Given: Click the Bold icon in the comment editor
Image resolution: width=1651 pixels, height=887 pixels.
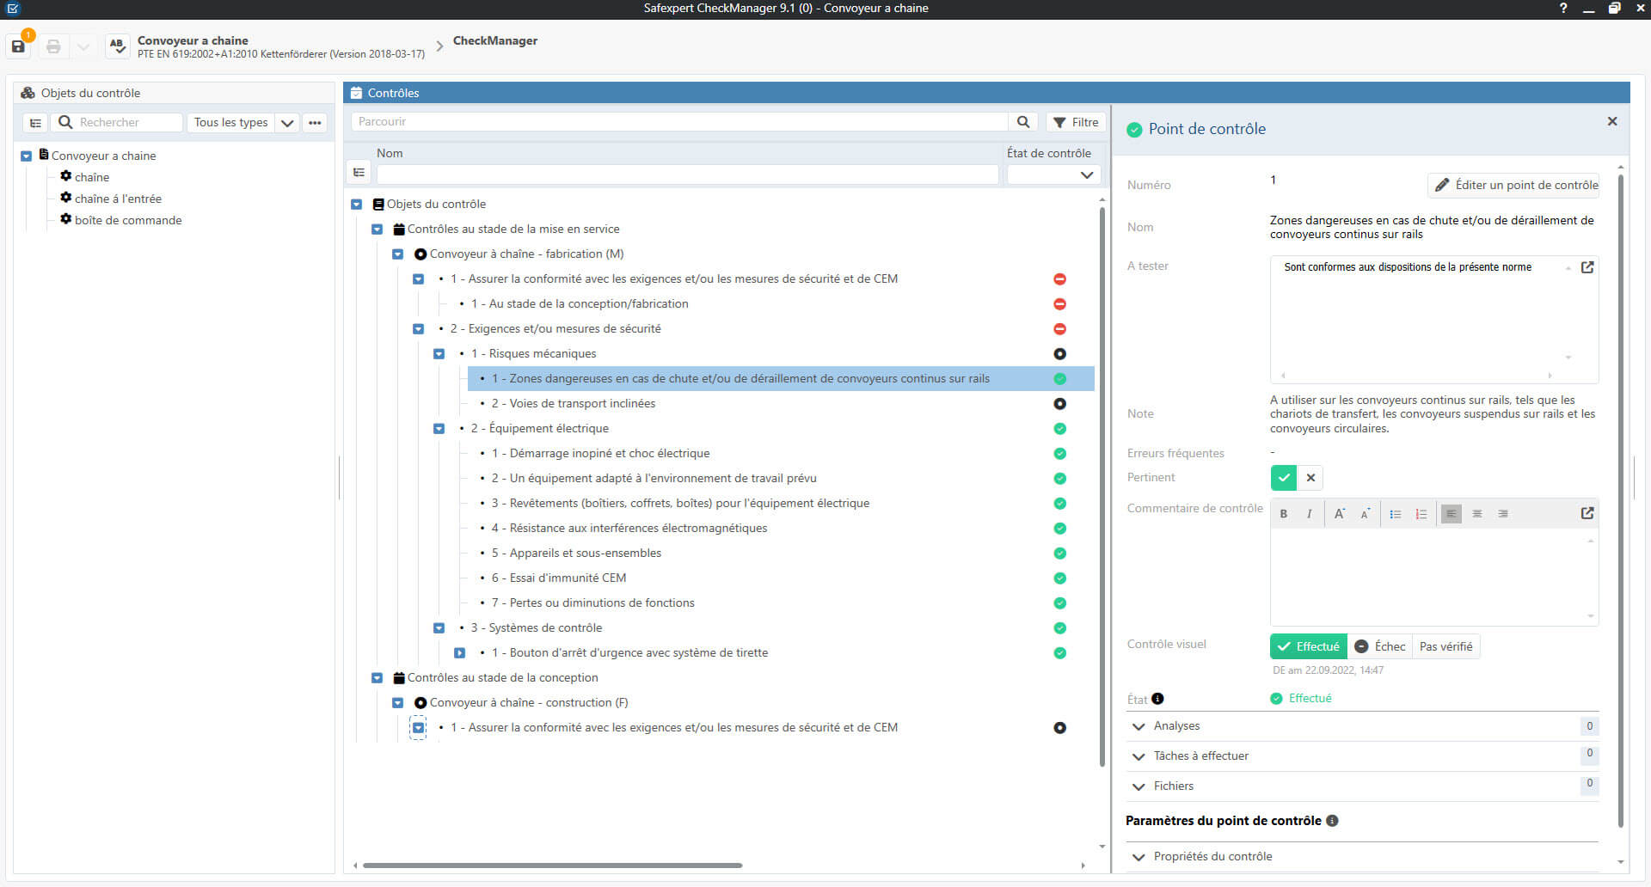Looking at the screenshot, I should (1283, 514).
